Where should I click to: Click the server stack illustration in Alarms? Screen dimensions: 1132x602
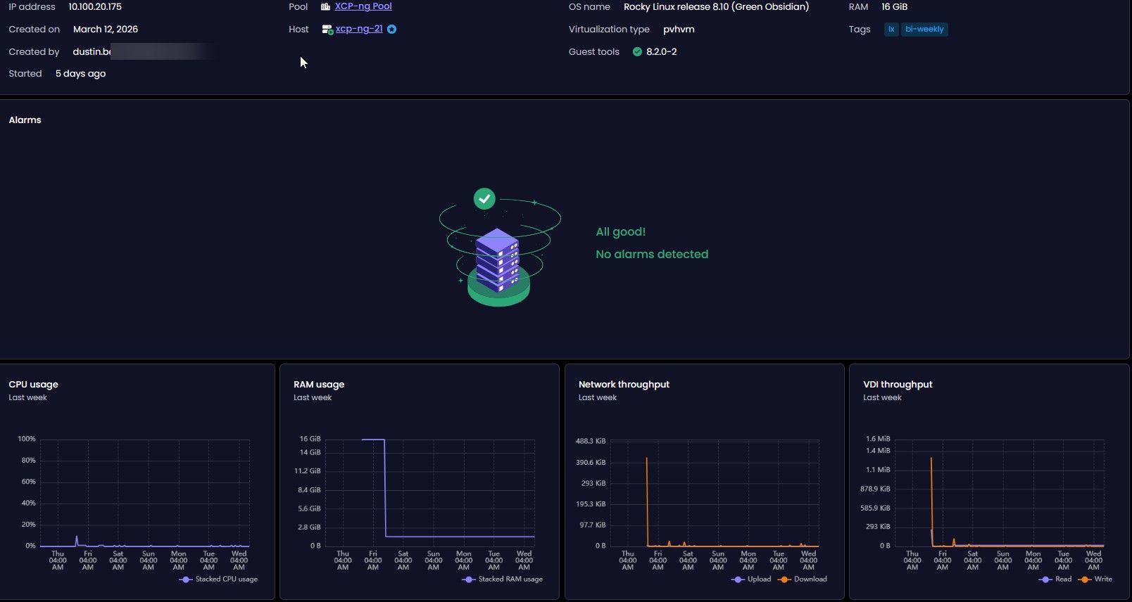[498, 262]
